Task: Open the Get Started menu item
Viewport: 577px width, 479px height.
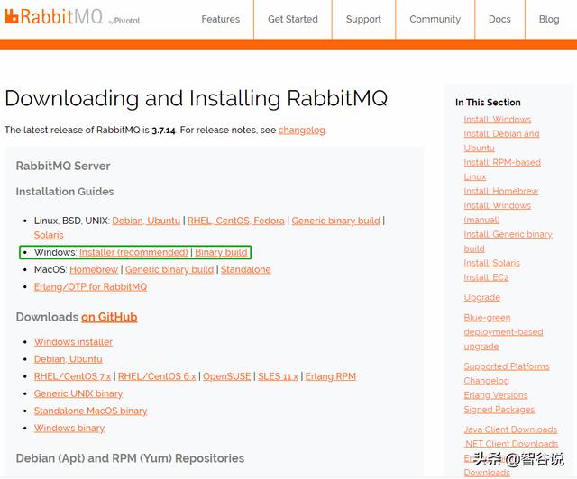Action: (x=292, y=19)
